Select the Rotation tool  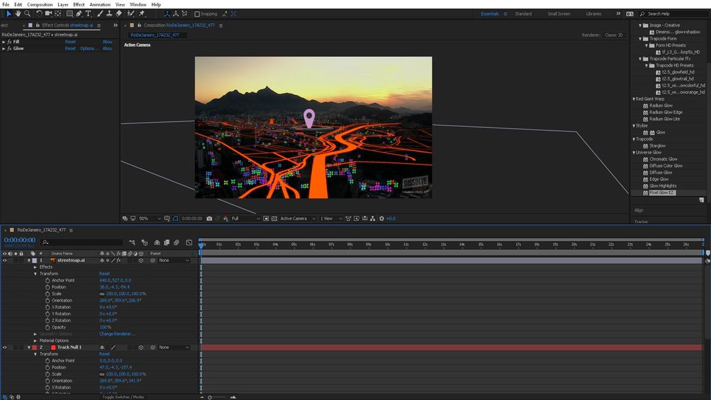39,13
